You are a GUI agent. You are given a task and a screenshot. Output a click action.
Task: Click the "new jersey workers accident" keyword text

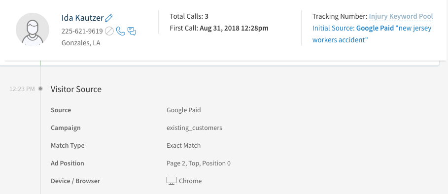click(372, 34)
